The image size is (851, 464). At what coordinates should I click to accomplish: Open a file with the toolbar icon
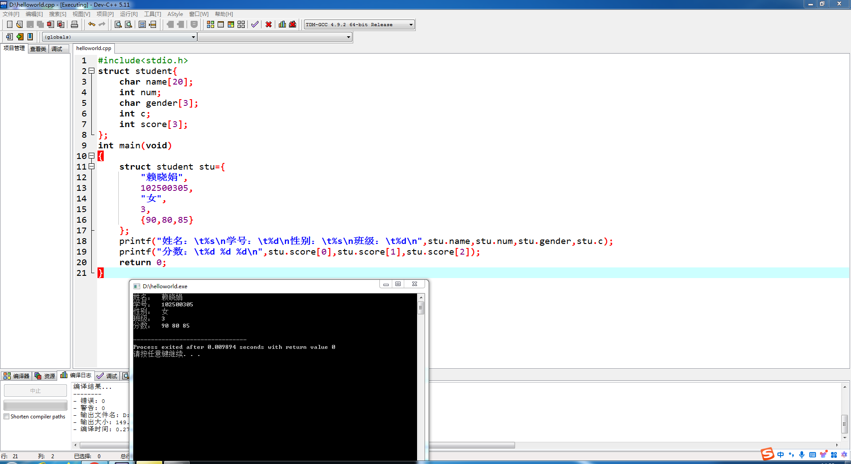[x=20, y=24]
